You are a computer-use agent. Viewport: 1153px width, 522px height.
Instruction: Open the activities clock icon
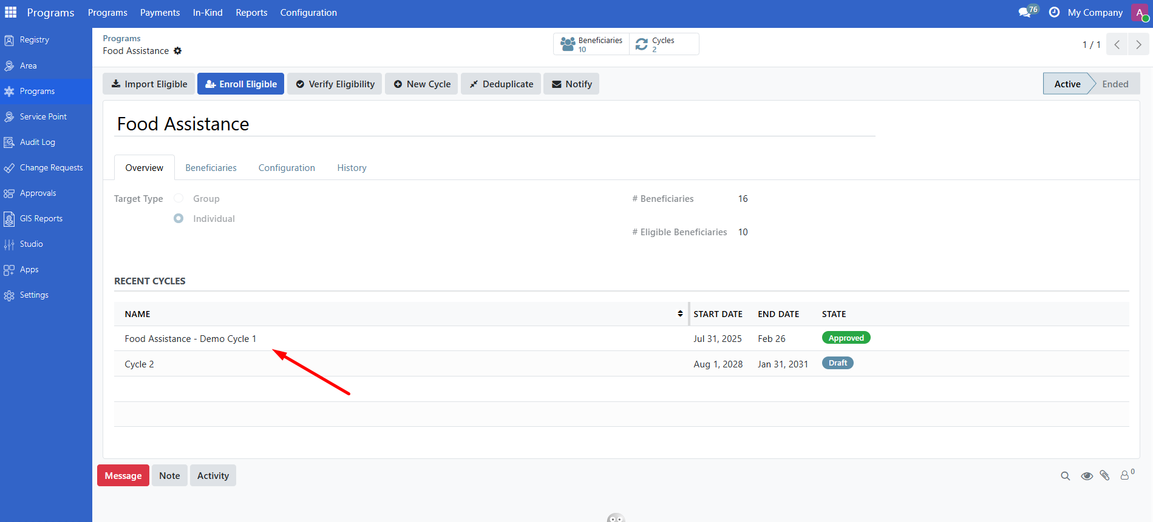(x=1054, y=13)
